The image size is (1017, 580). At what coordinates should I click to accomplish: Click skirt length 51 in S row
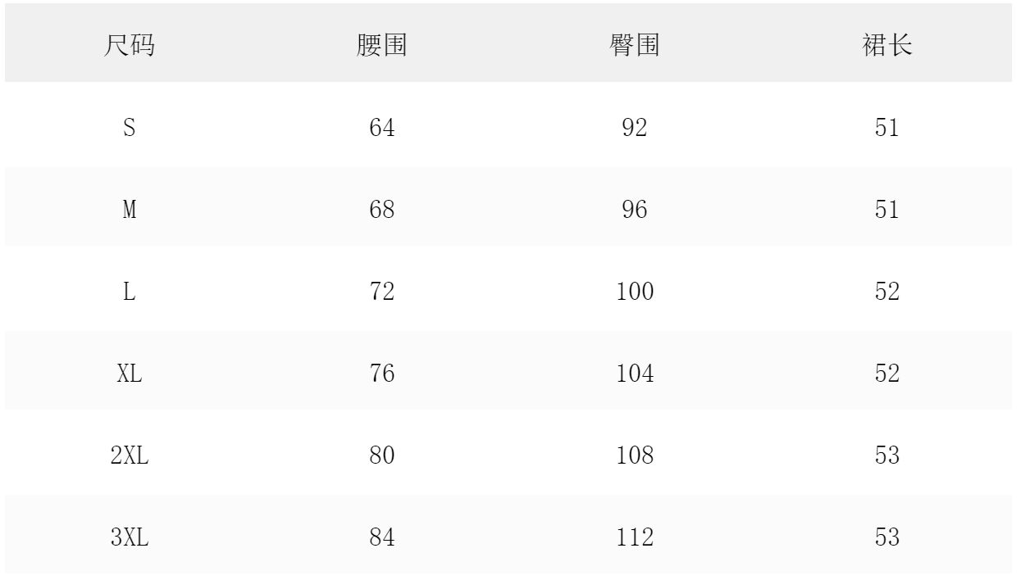[887, 129]
